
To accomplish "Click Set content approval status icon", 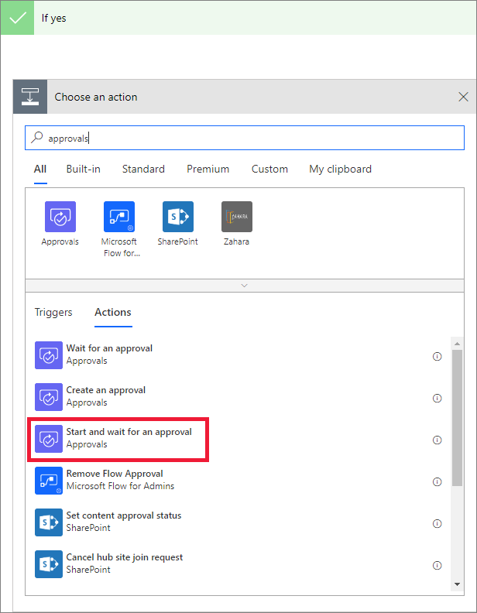I will pyautogui.click(x=49, y=522).
